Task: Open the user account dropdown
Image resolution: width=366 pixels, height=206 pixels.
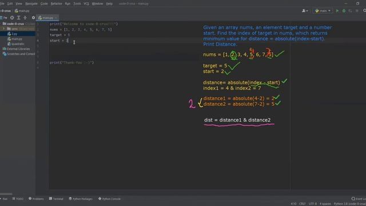Action: (305, 11)
